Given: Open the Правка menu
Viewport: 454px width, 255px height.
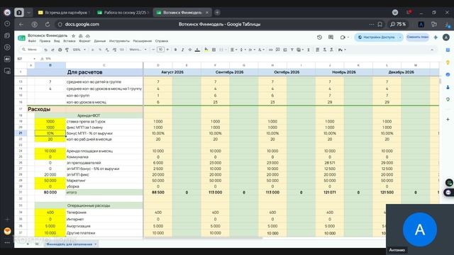Looking at the screenshot, I should point(45,41).
